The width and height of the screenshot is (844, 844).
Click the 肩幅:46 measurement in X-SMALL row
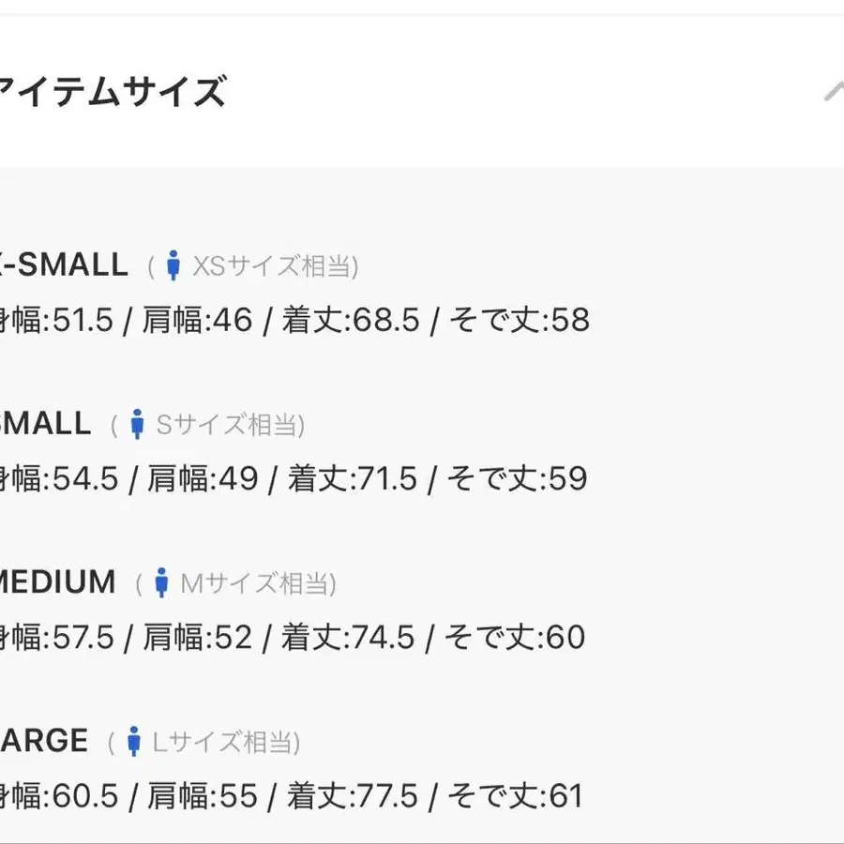coord(197,321)
